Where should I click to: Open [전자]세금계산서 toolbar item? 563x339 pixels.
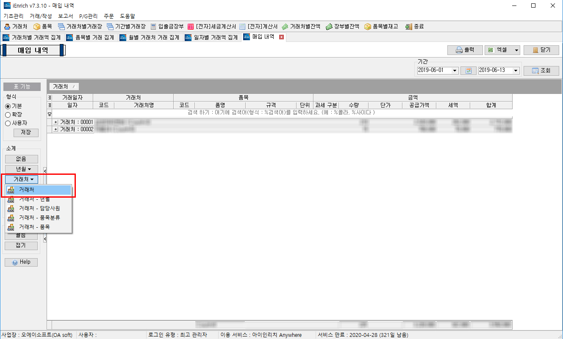(191, 27)
